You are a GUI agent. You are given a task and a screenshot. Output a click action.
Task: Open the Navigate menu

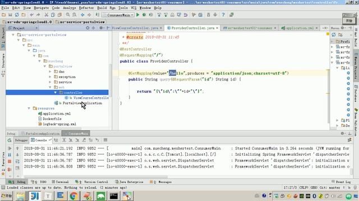pos(41,8)
